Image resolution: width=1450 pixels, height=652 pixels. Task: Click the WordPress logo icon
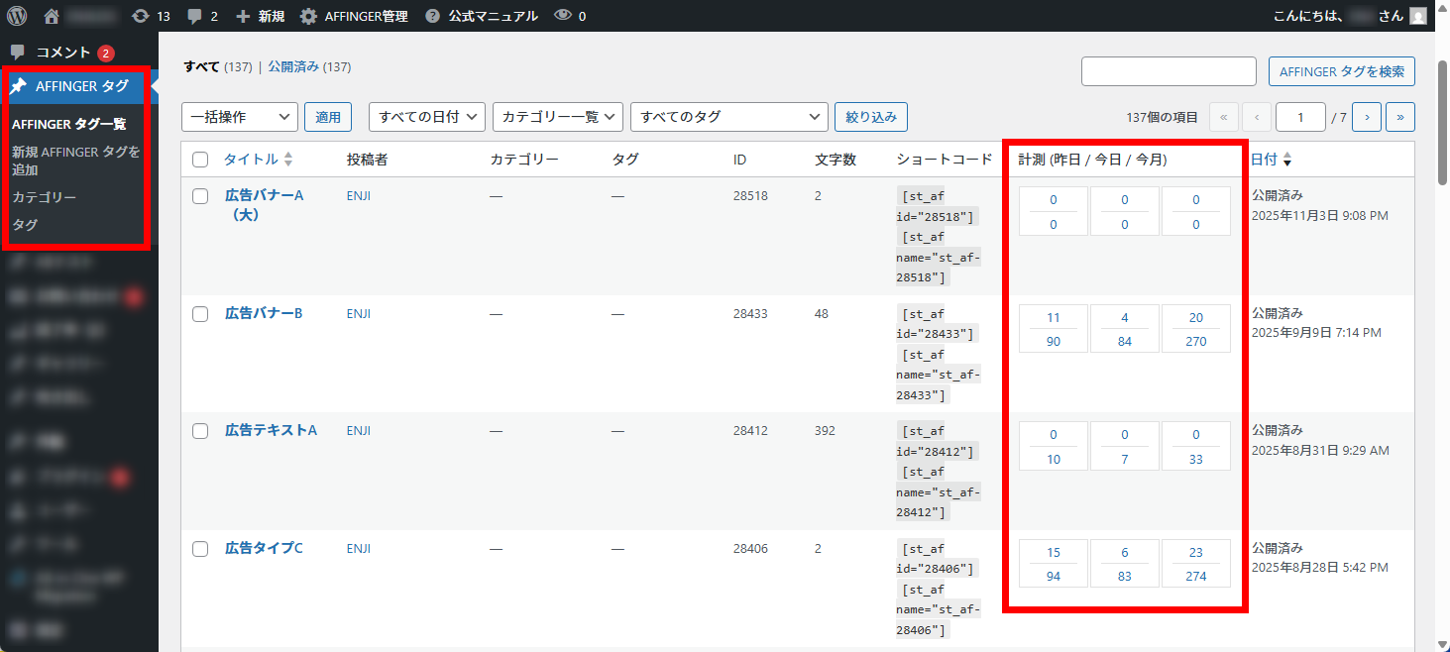click(x=17, y=16)
